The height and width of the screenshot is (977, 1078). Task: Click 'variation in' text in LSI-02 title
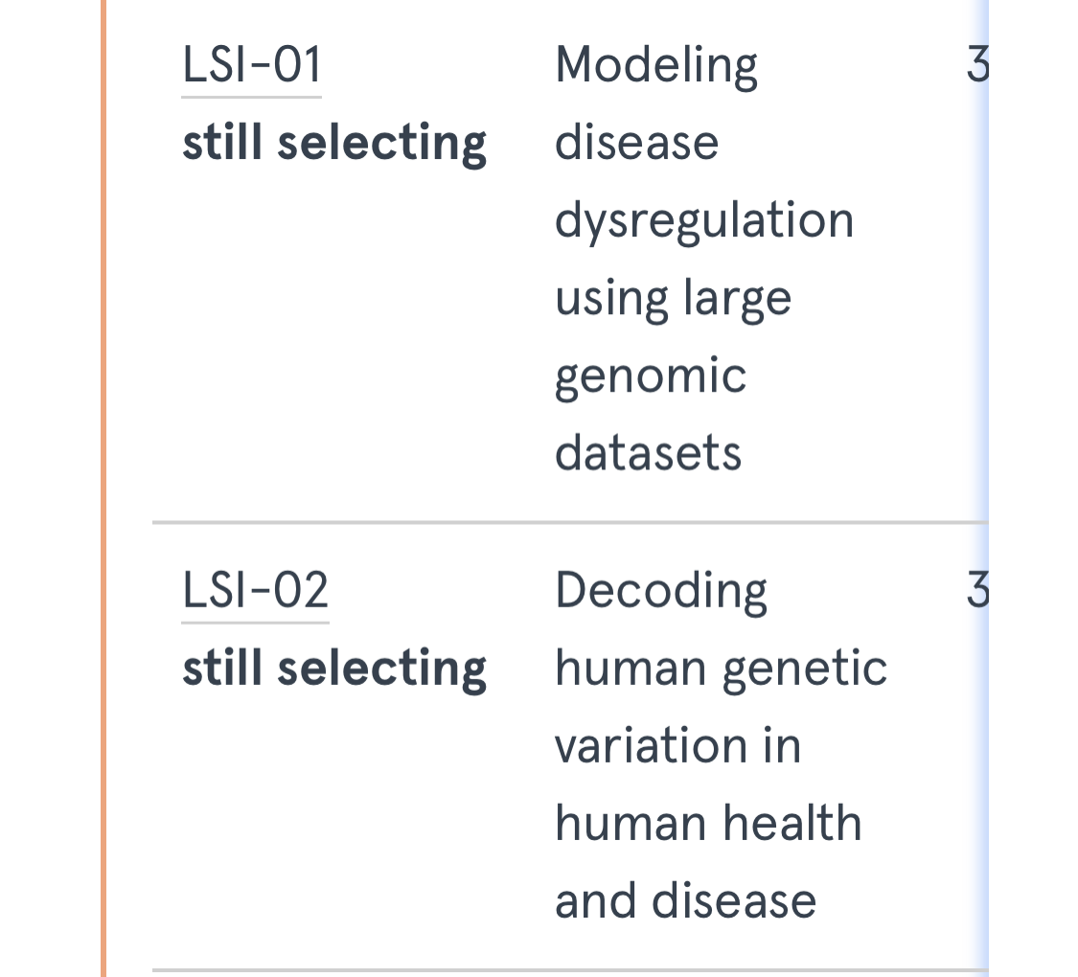pos(677,746)
